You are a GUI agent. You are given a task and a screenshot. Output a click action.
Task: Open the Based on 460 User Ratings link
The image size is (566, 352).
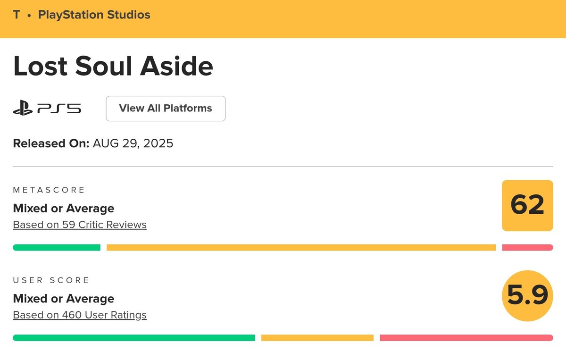80,315
